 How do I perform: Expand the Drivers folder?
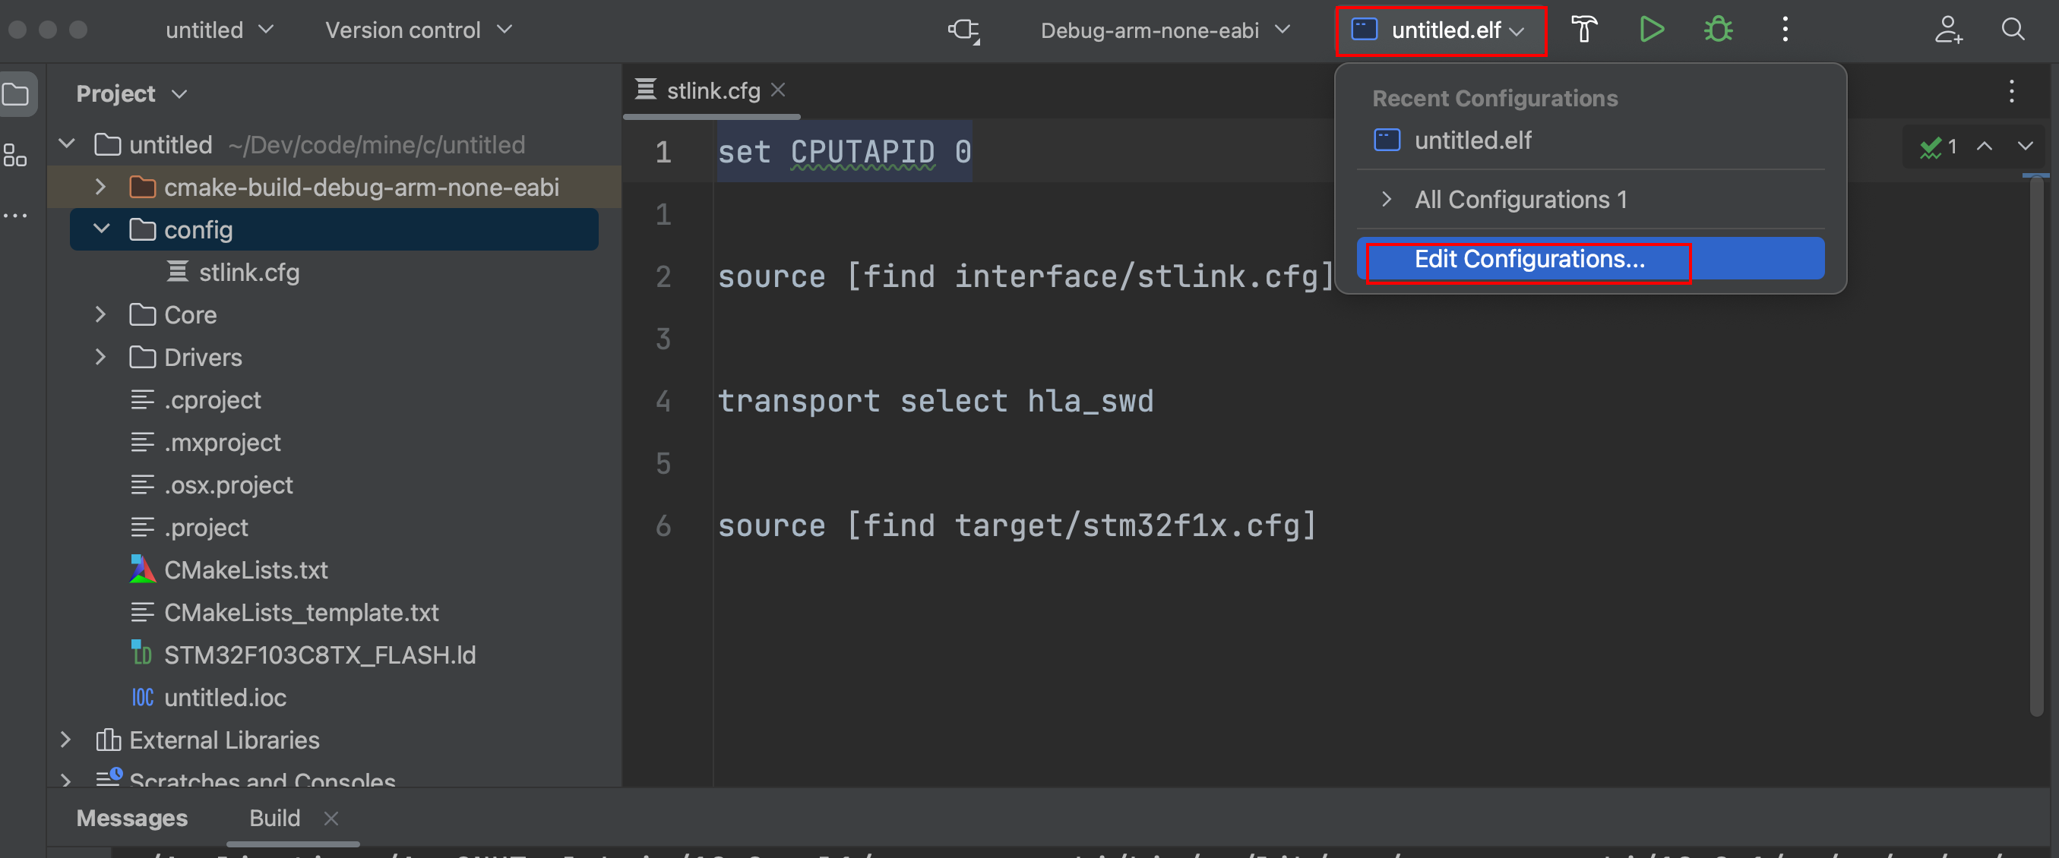[x=101, y=357]
